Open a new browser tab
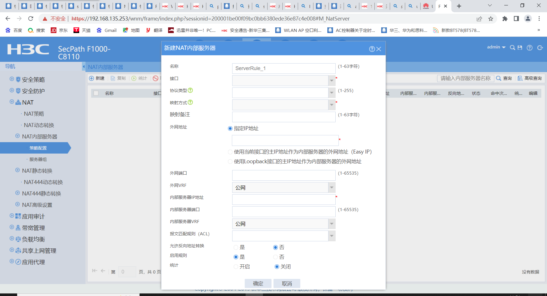The height and width of the screenshot is (296, 547). [x=459, y=6]
